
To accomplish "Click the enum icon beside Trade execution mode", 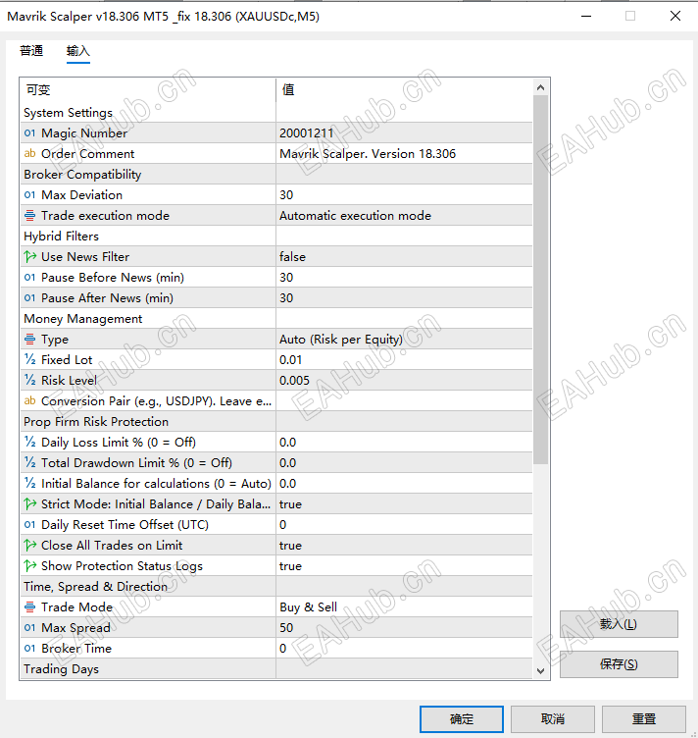I will coord(29,216).
